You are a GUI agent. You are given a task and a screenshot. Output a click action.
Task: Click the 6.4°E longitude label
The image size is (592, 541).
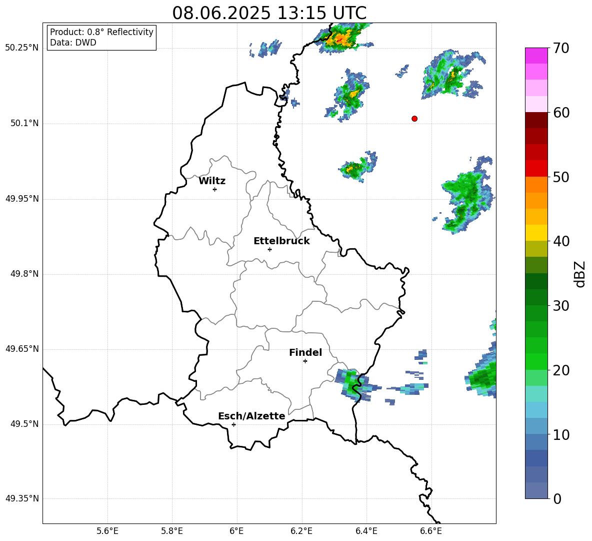(x=366, y=531)
